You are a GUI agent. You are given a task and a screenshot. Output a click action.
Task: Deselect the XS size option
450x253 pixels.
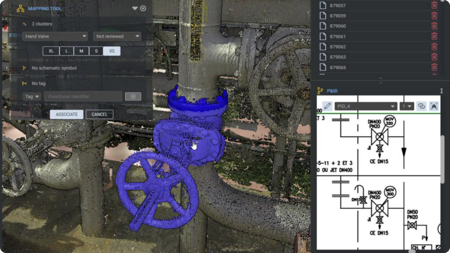coord(112,51)
